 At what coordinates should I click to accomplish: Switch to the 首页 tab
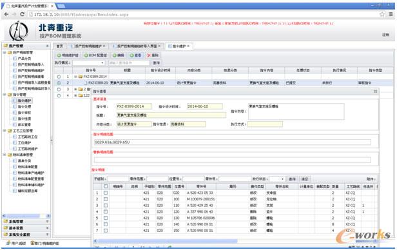[59, 46]
